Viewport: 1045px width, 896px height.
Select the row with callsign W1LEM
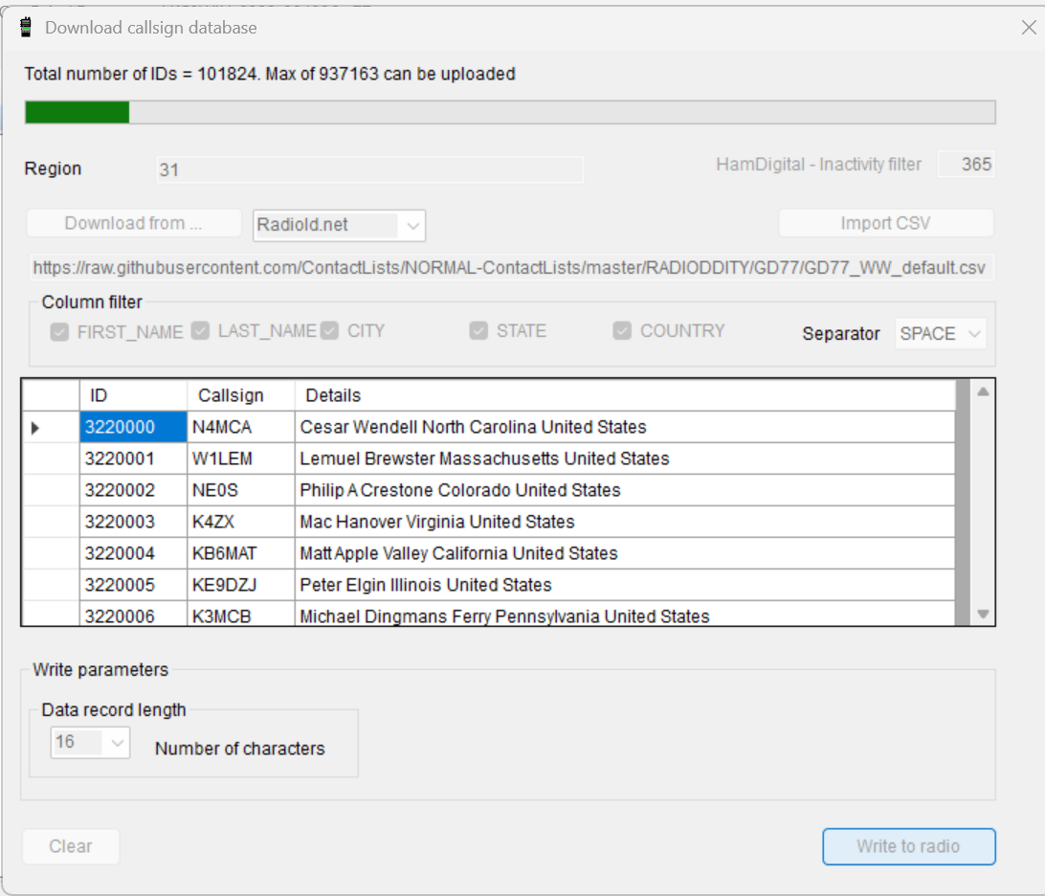pyautogui.click(x=222, y=459)
